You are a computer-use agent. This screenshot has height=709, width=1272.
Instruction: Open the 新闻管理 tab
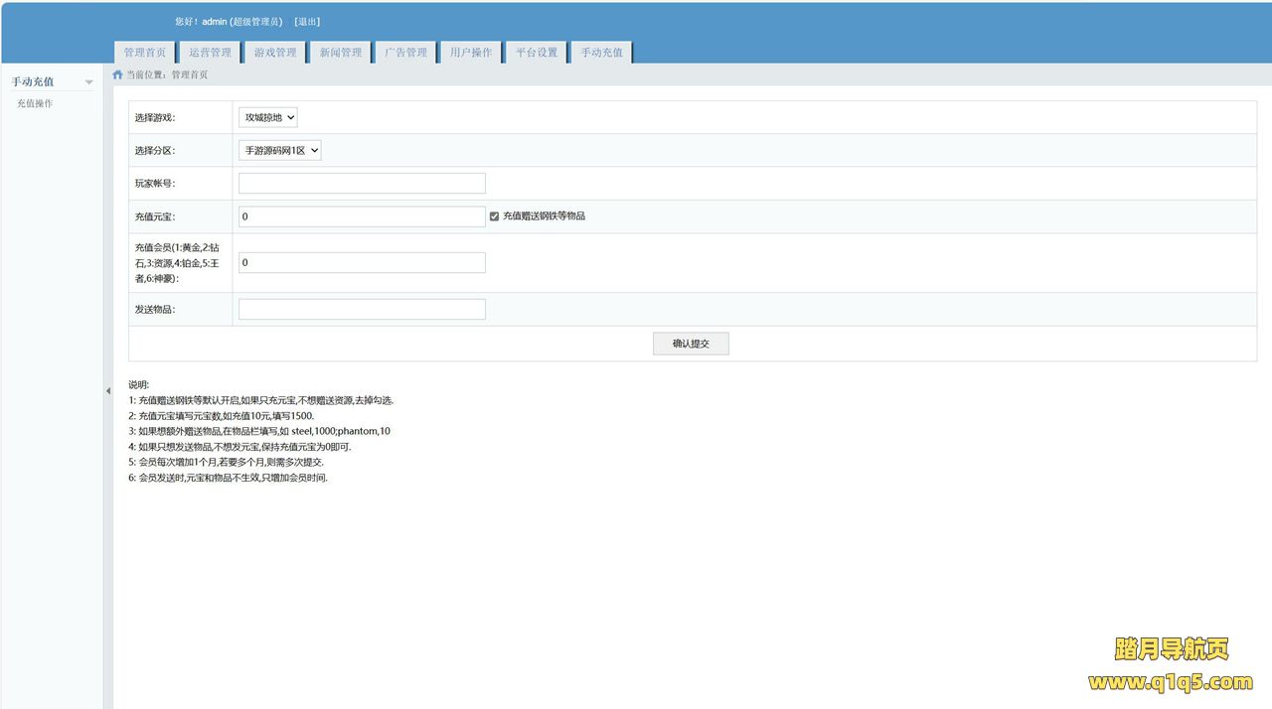341,53
